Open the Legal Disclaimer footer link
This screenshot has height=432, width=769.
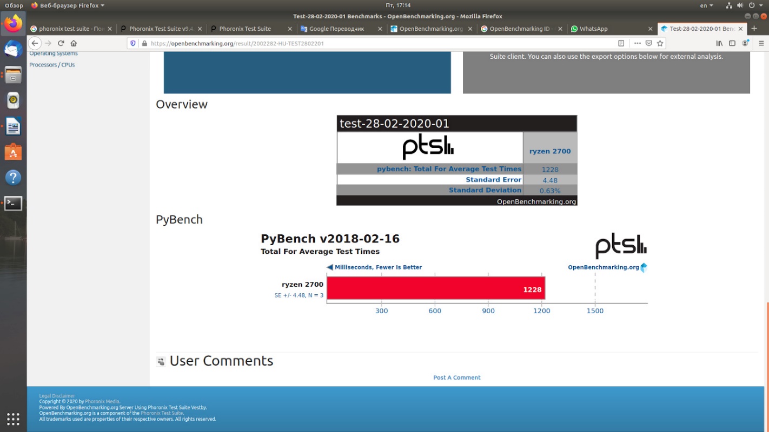[x=57, y=396]
